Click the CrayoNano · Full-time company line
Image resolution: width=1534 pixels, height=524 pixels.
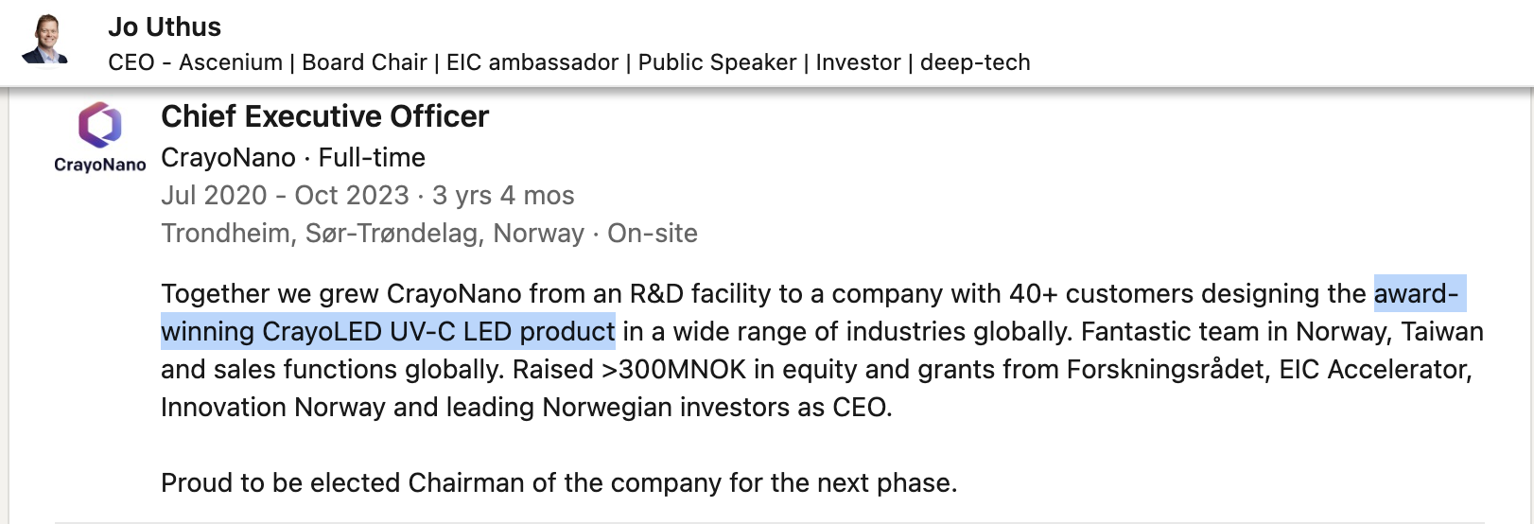(x=293, y=157)
